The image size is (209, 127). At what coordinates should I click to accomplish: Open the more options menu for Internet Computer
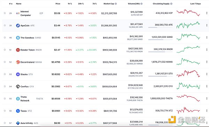[207, 13]
